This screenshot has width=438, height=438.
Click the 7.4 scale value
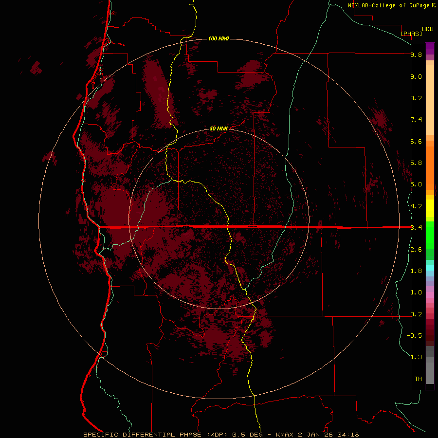(x=416, y=120)
